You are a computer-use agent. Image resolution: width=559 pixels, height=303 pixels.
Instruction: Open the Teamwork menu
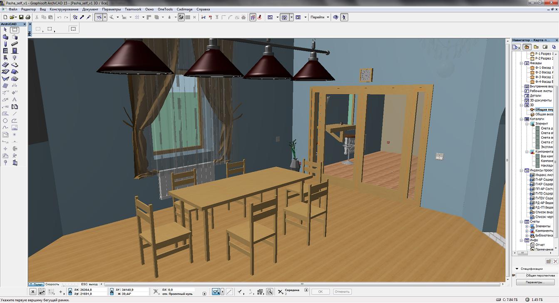point(133,9)
